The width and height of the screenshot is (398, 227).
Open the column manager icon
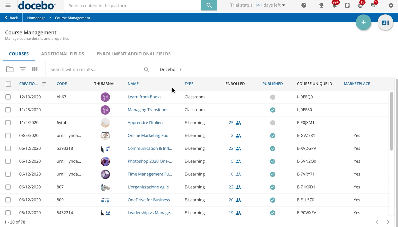point(34,69)
